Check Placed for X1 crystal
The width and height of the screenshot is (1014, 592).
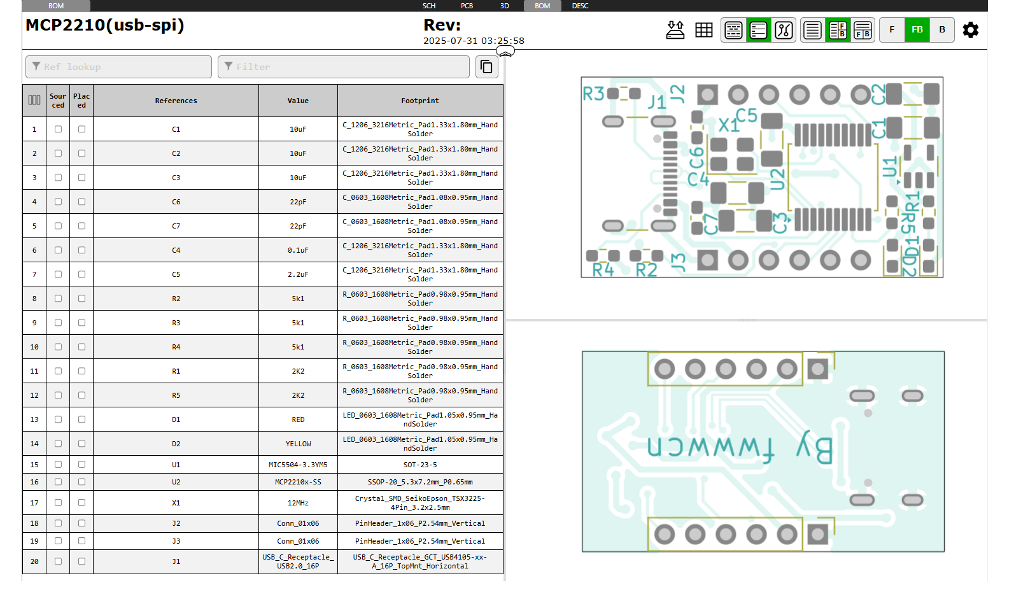tap(81, 503)
